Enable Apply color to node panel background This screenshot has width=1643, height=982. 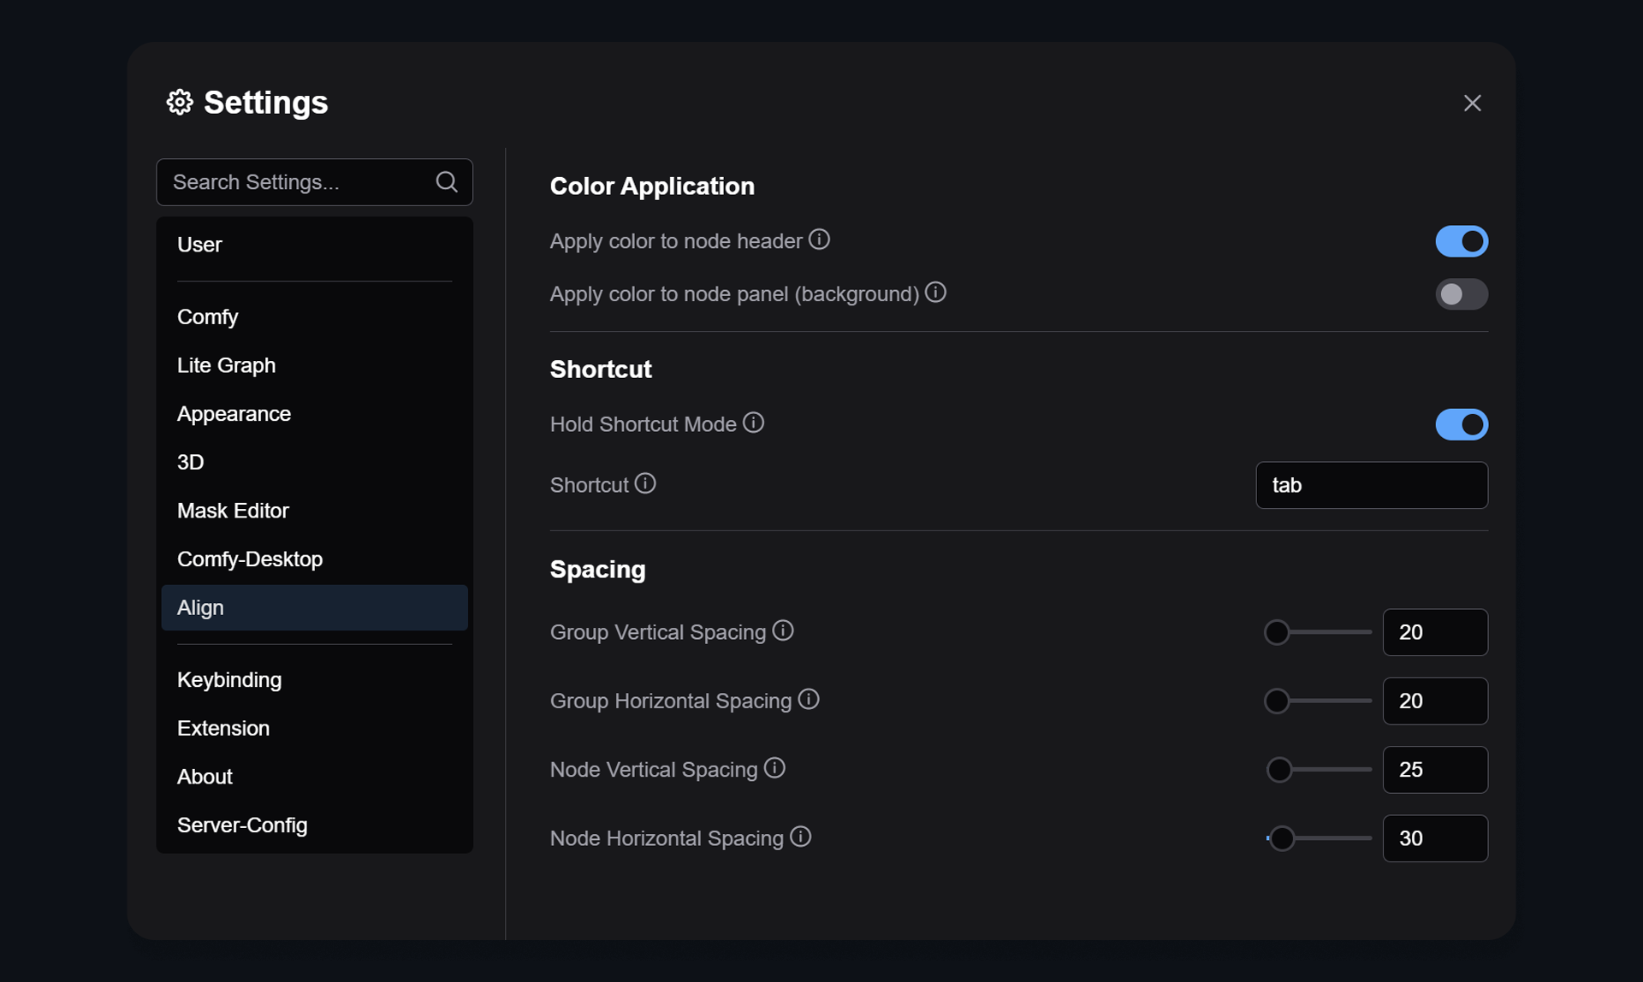[x=1461, y=293]
